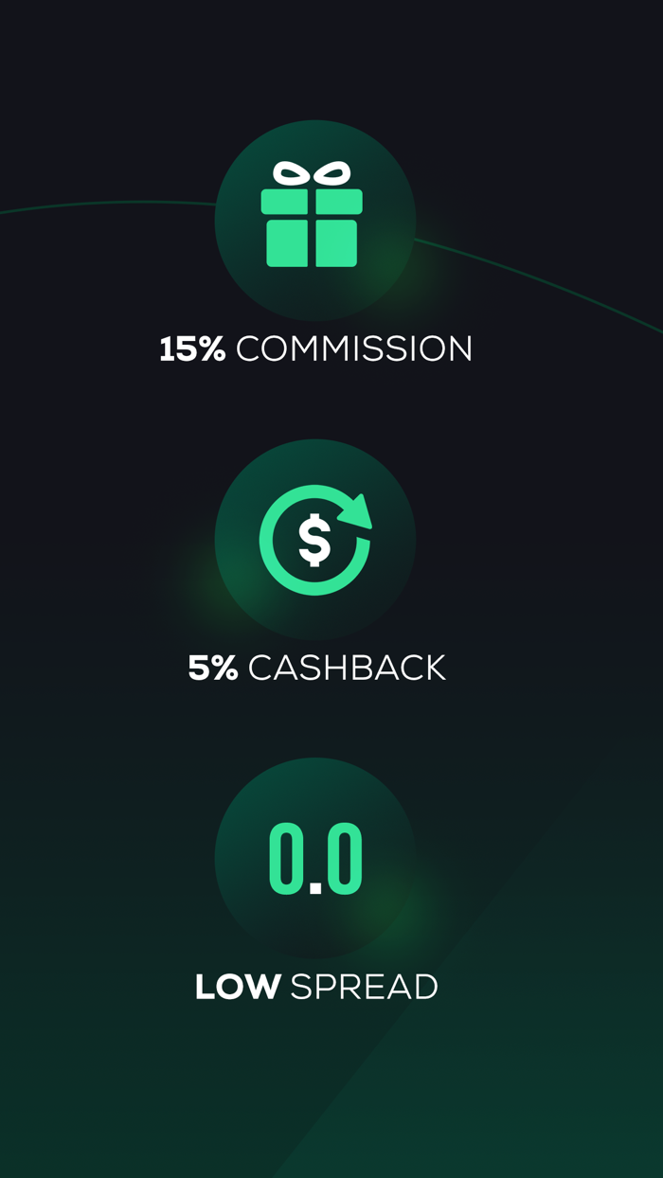Select the 0.0 spread icon
Screen dimensions: 663x1178
coord(315,859)
